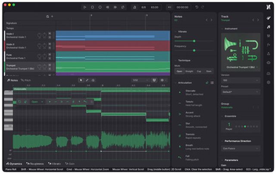276x174 pixels.
Task: Click the 63.00 tempo field
Action: (154, 7)
